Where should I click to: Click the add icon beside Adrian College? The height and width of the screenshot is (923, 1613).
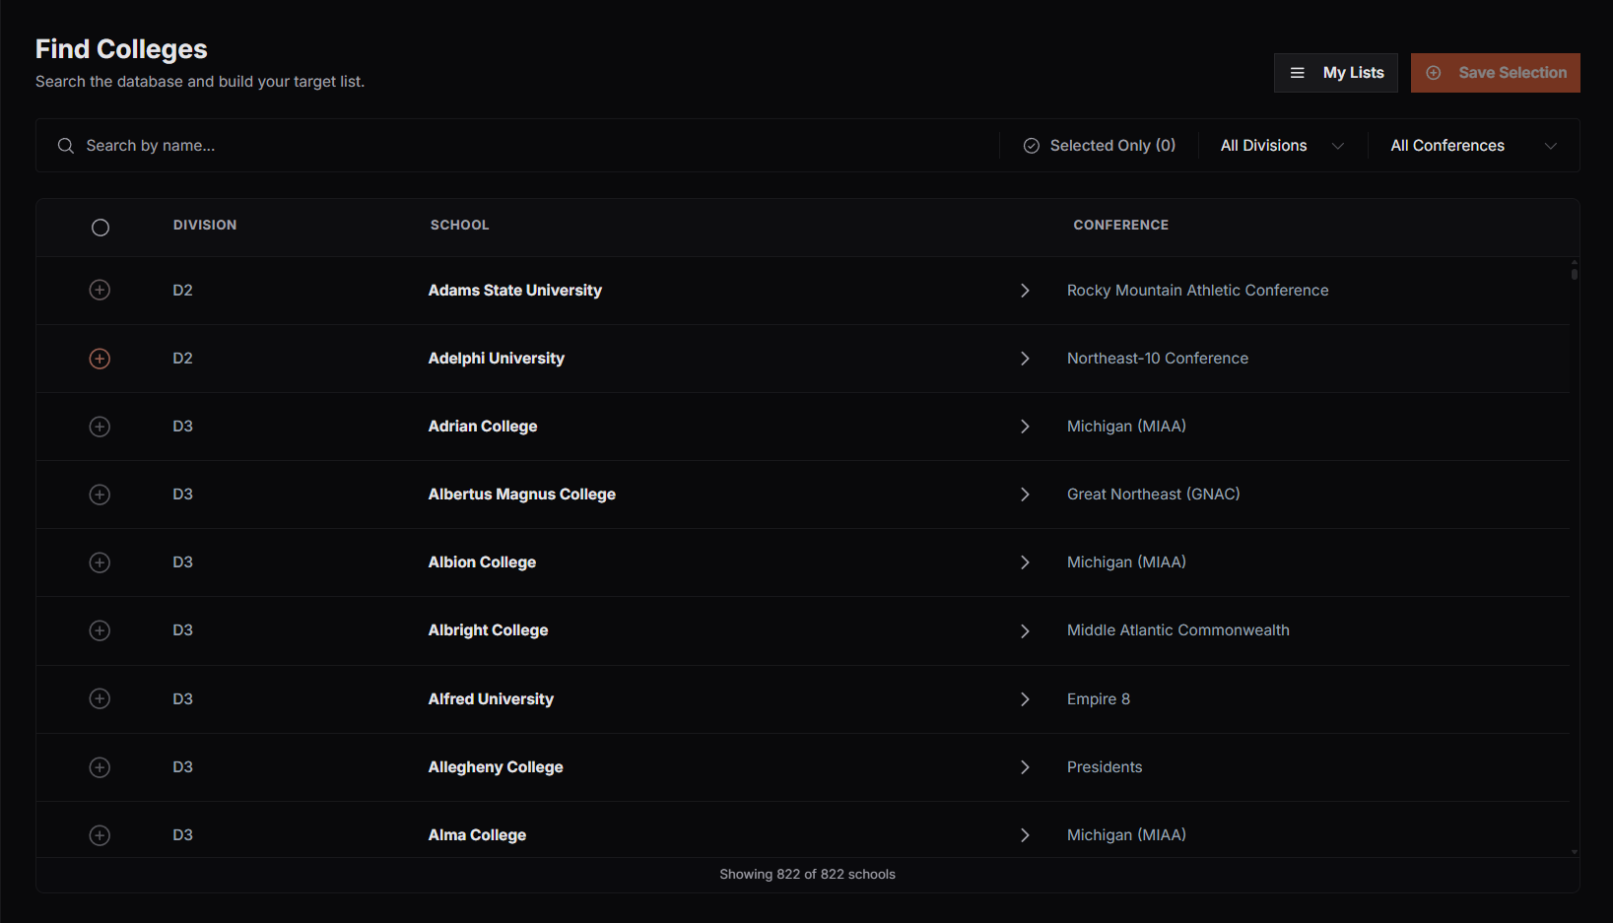click(x=100, y=427)
